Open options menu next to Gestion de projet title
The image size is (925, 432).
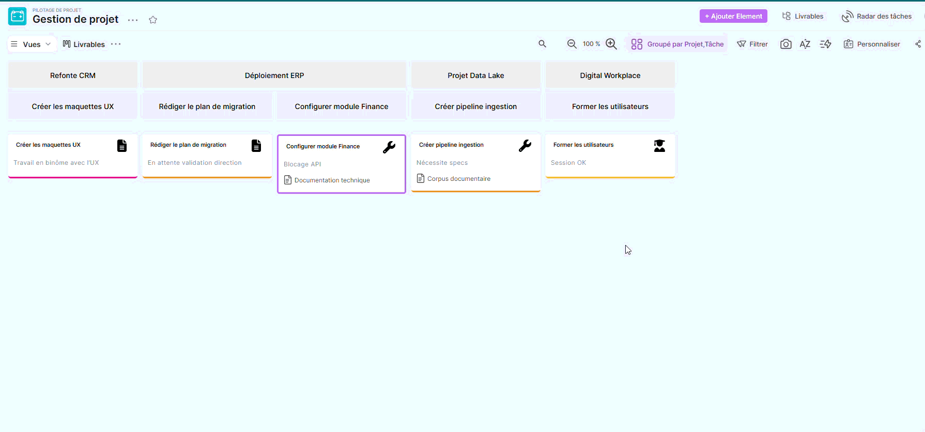coord(133,20)
